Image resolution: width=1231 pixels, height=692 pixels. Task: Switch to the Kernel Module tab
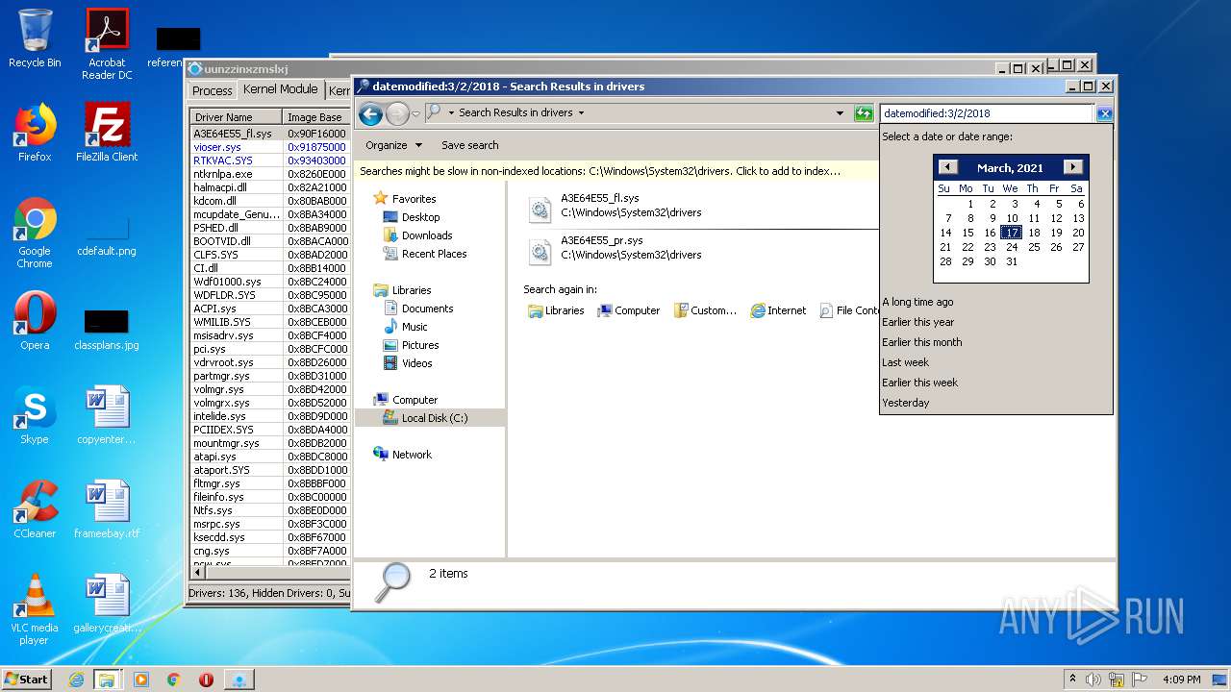280,89
